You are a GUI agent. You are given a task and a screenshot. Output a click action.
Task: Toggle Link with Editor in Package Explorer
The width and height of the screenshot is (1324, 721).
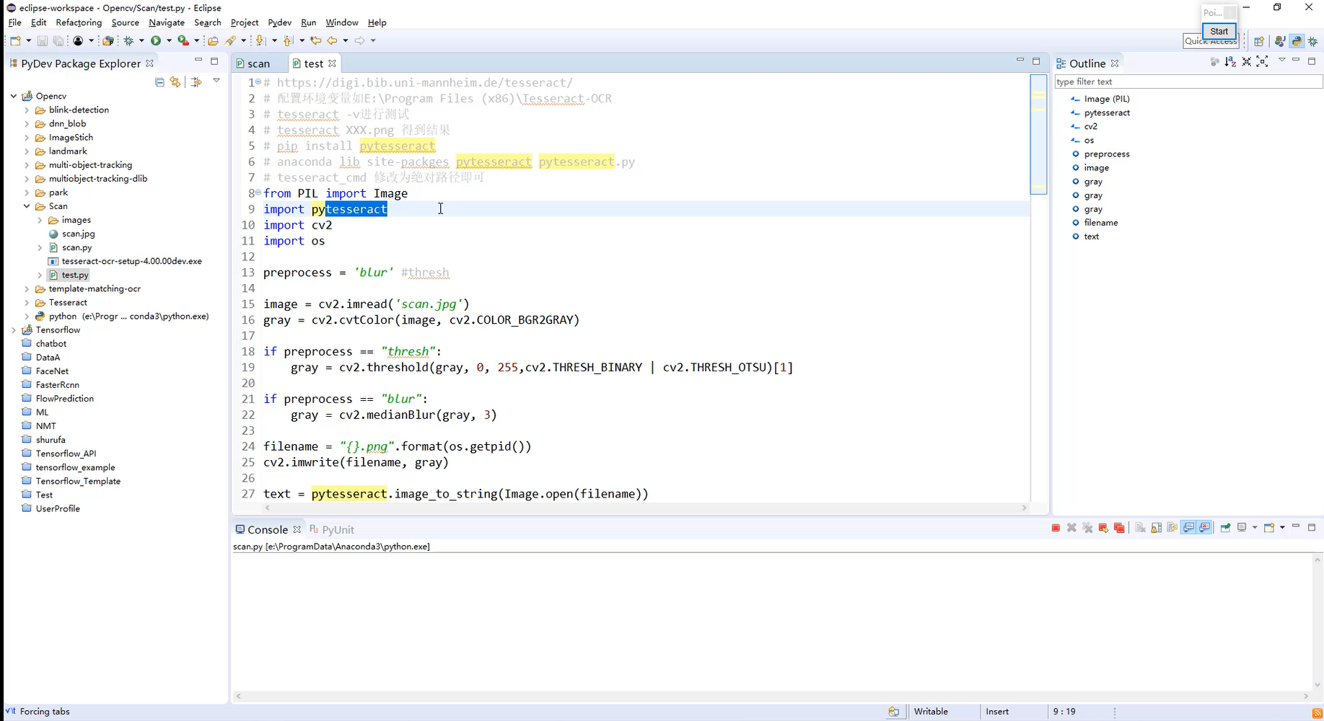[175, 82]
